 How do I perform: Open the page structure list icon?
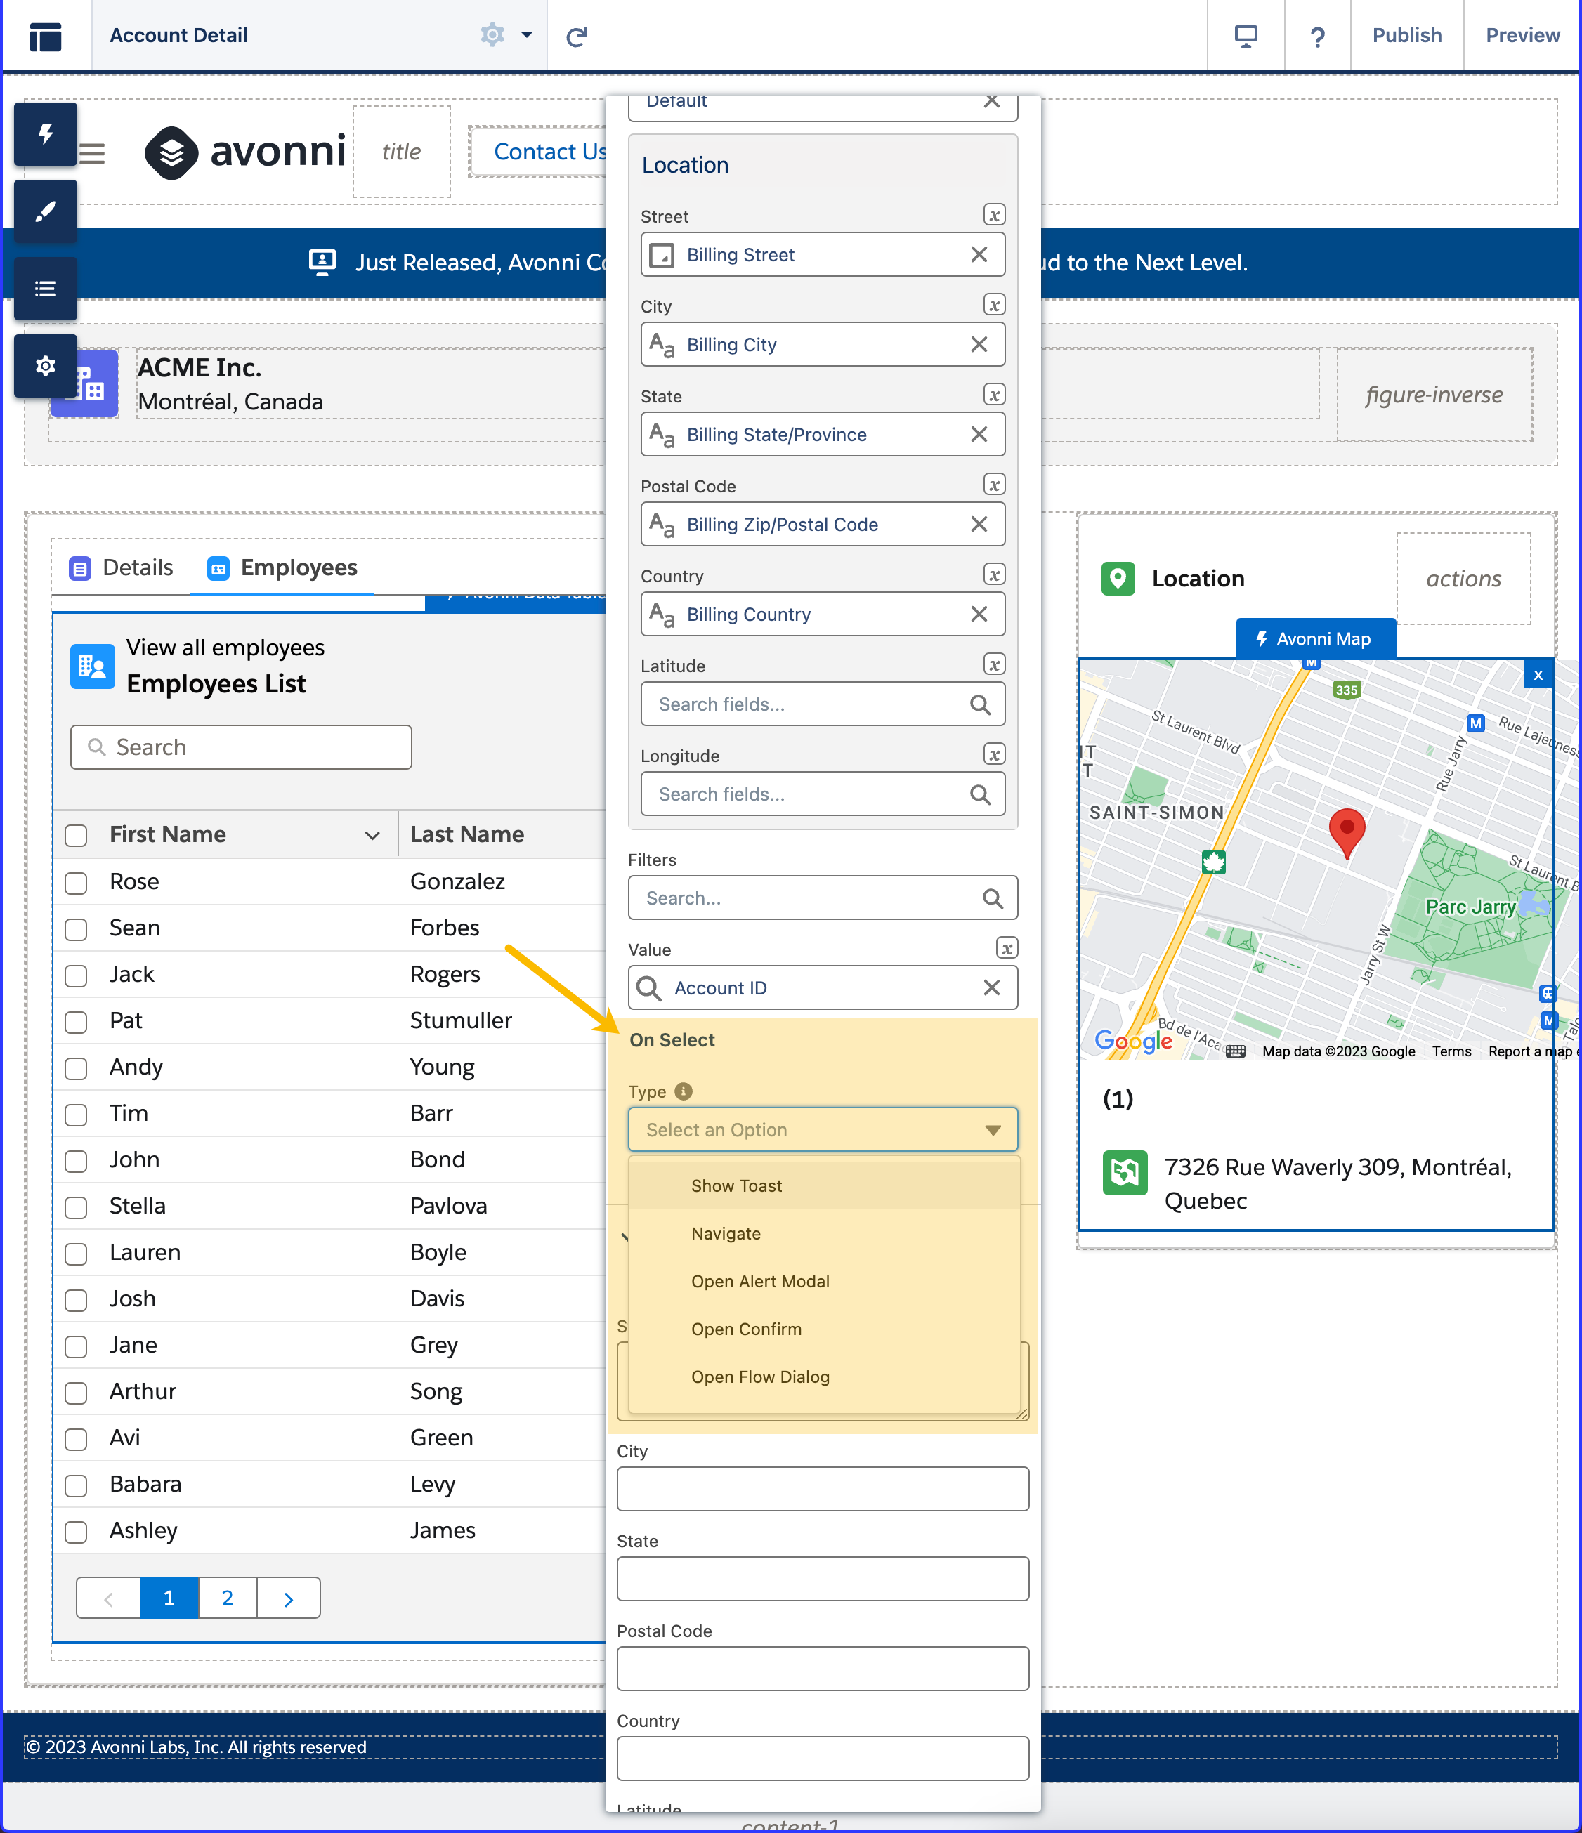(x=45, y=289)
